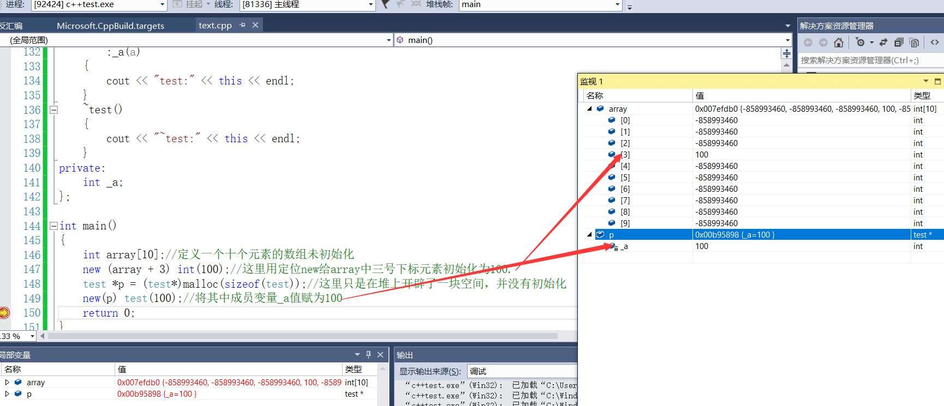Viewport: 944px width, 406px height.
Task: Open the process dropdown showing c++test.exe
Action: 162,4
